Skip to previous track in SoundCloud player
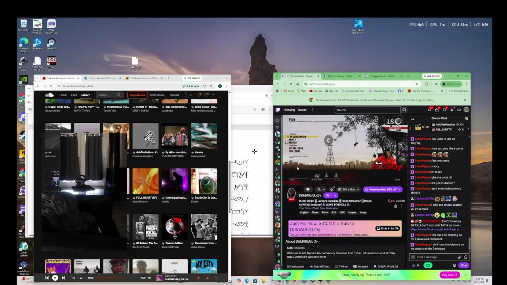This screenshot has height=285, width=507. point(47,278)
